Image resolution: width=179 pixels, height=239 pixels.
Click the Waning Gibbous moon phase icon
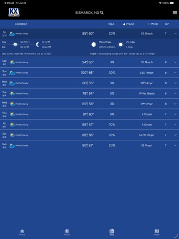(94, 44)
